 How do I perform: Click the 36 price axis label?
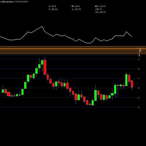(x=139, y=69)
